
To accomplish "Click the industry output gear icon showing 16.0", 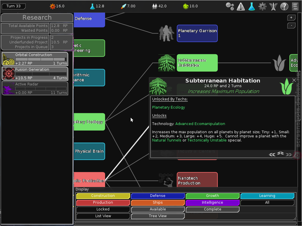I will coord(53,6).
